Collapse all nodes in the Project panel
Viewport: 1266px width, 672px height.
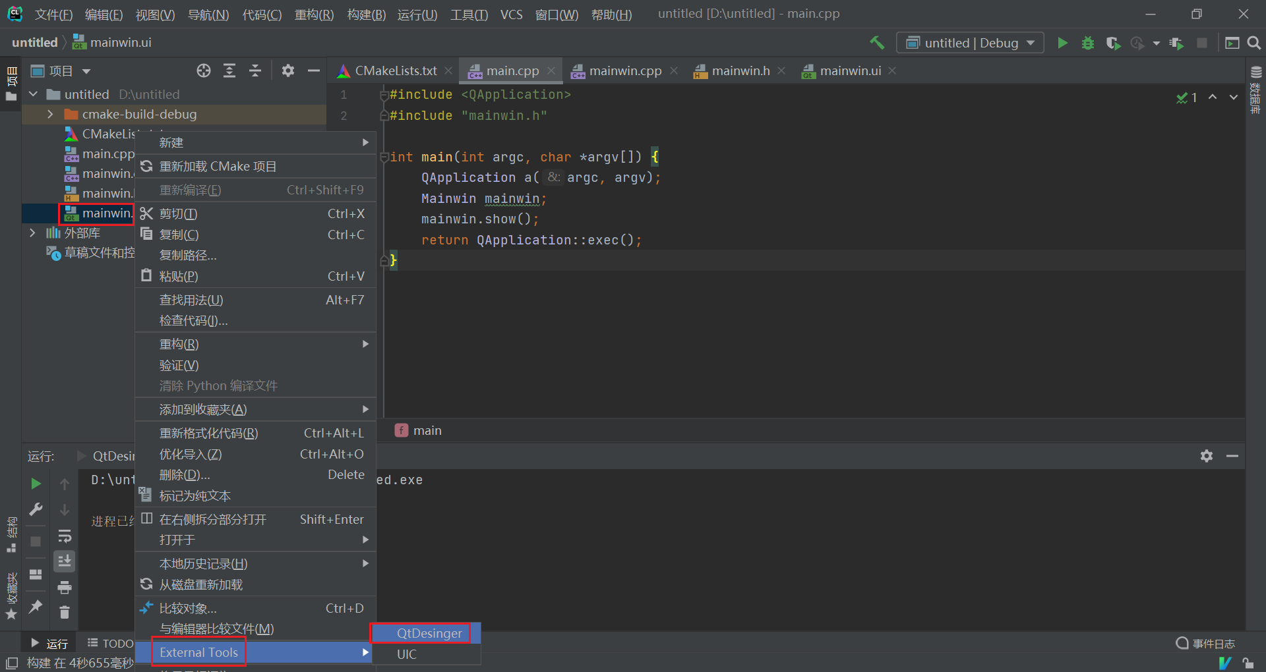(x=255, y=70)
